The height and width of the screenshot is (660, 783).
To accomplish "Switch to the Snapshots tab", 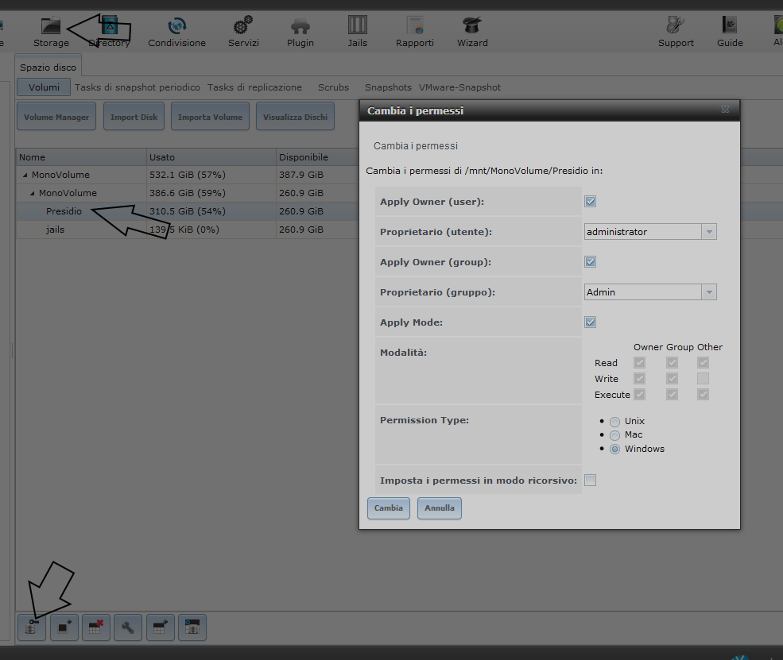I will (x=388, y=87).
